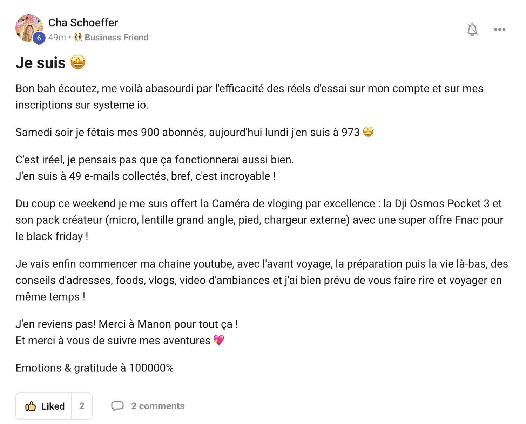Open the Business Friend category
The image size is (526, 424).
[116, 38]
